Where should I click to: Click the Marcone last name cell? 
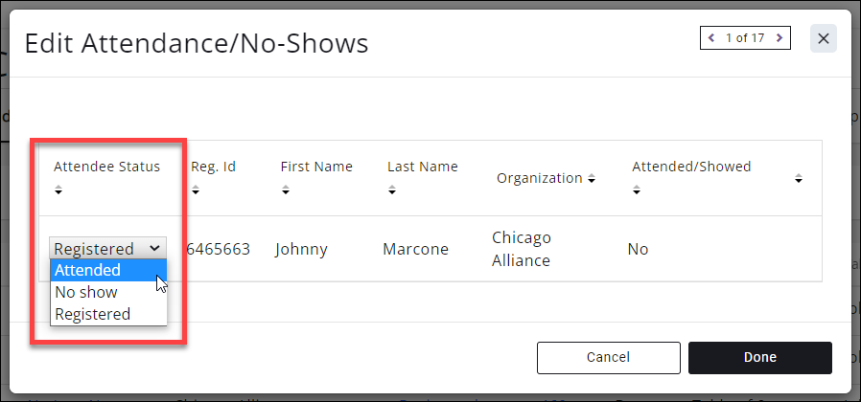(415, 249)
